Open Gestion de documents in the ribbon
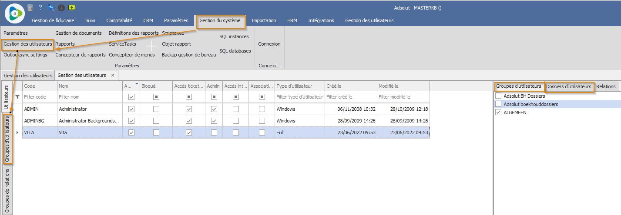621x215 pixels. (78, 33)
